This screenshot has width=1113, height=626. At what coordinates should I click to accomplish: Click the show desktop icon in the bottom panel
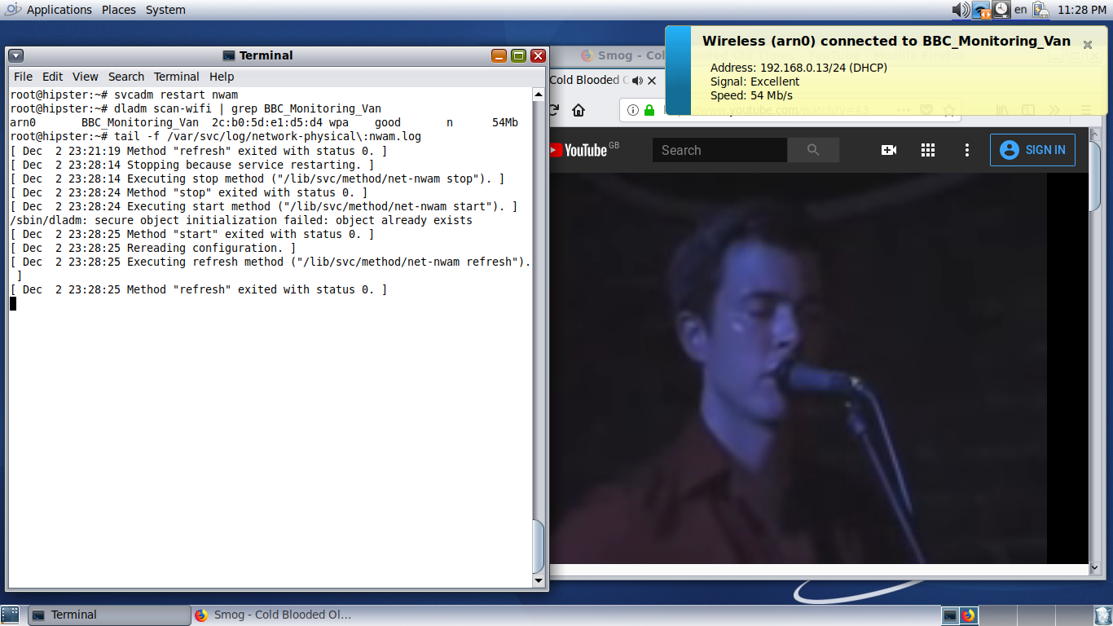[x=10, y=615]
